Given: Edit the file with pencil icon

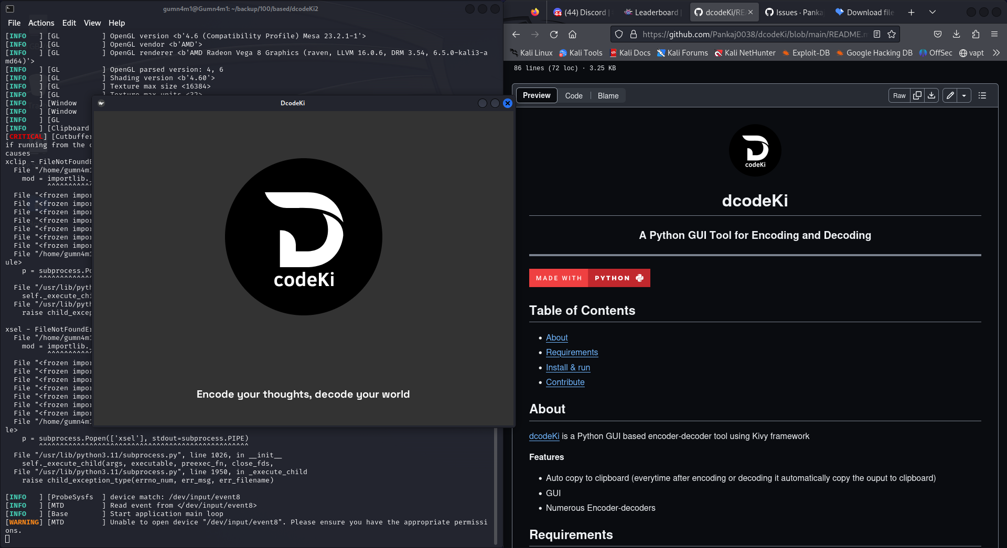Looking at the screenshot, I should coord(950,95).
